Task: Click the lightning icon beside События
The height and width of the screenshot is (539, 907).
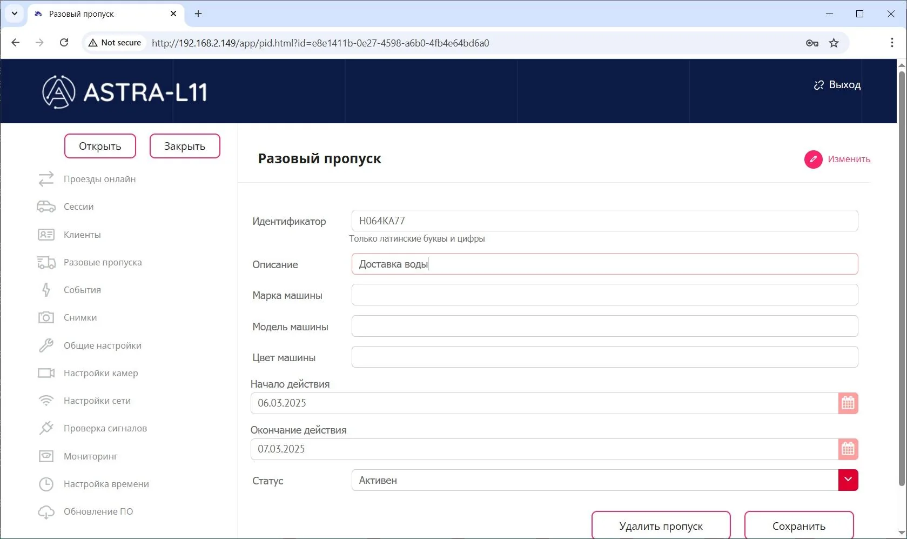Action: pyautogui.click(x=46, y=290)
